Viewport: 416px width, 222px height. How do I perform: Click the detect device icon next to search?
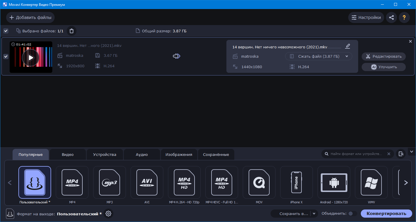pyautogui.click(x=401, y=154)
